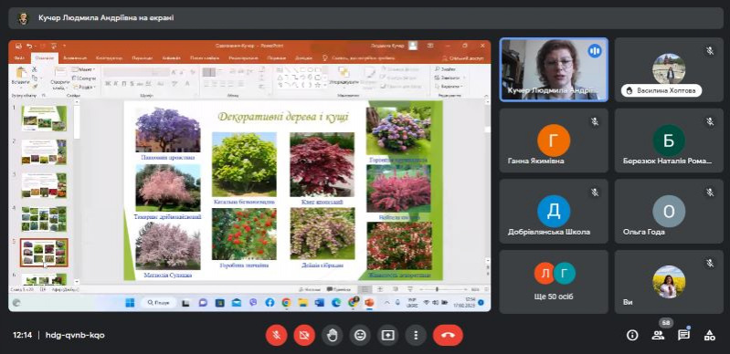Expand the Розділ section dropdown
Image resolution: width=730 pixels, height=354 pixels.
coord(84,87)
